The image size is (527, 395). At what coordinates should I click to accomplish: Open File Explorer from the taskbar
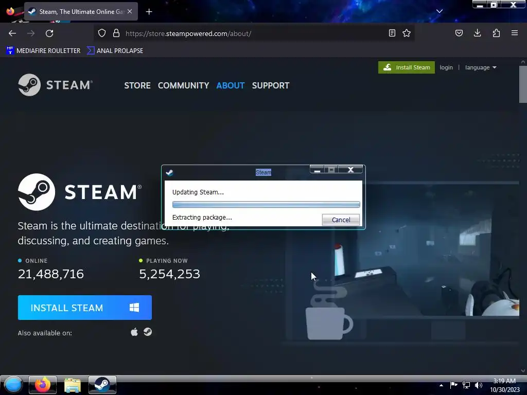[72, 385]
